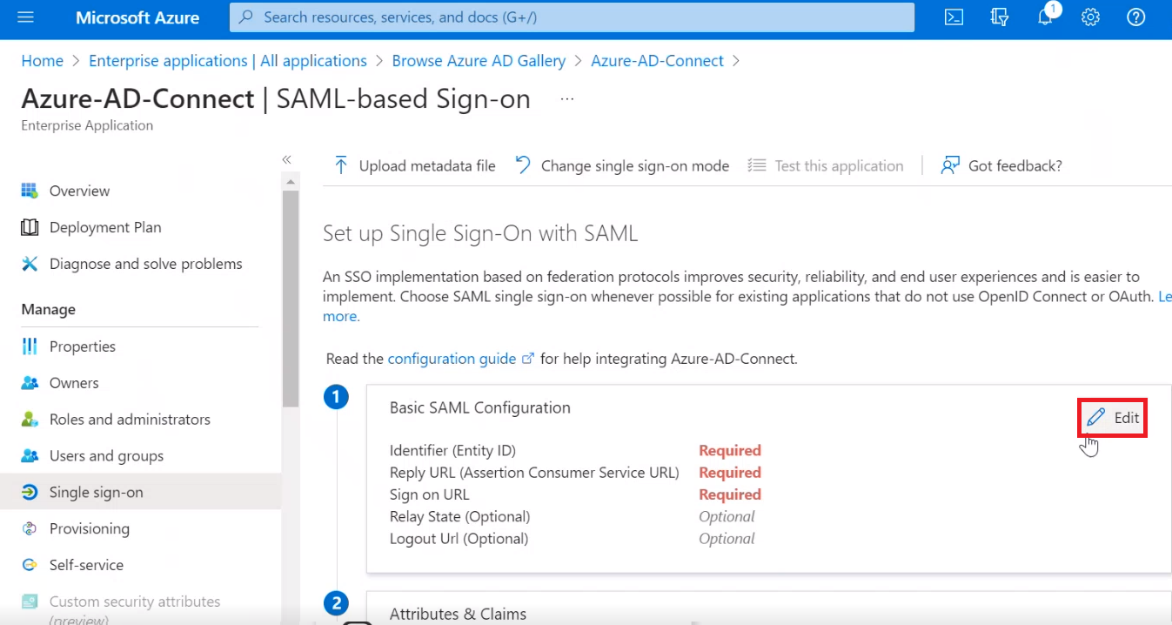The width and height of the screenshot is (1172, 625).
Task: Go to the Provisioning section
Action: click(89, 528)
